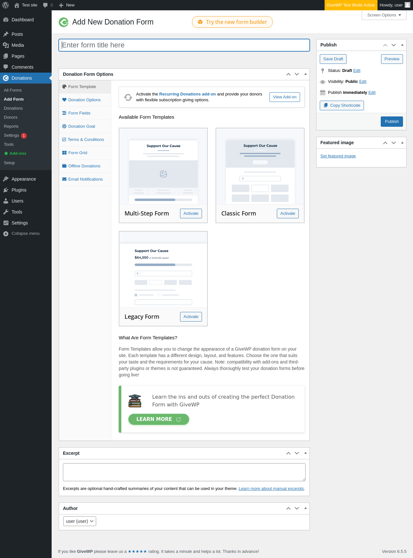The height and width of the screenshot is (558, 413).
Task: Click the Appearance paintbrush icon
Action: pyautogui.click(x=6, y=179)
